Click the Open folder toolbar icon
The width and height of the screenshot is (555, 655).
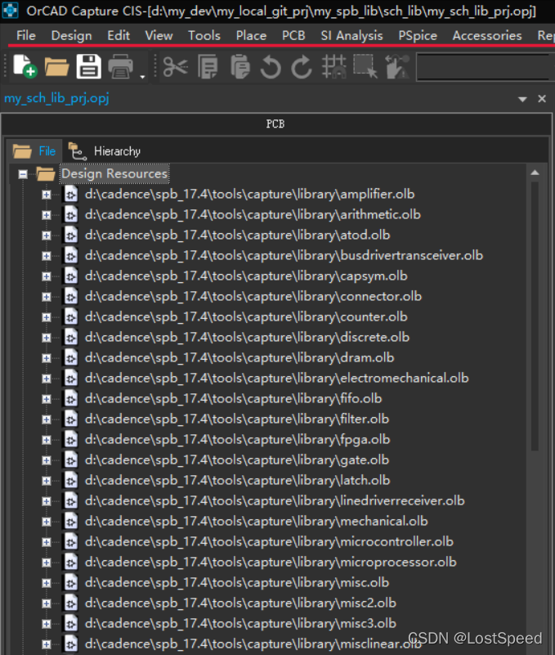(x=56, y=67)
